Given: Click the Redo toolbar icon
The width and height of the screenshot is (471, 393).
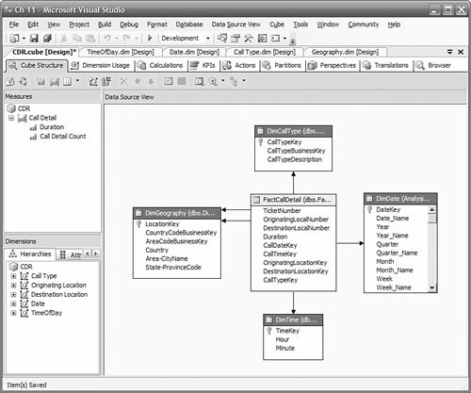Looking at the screenshot, I should [126, 39].
